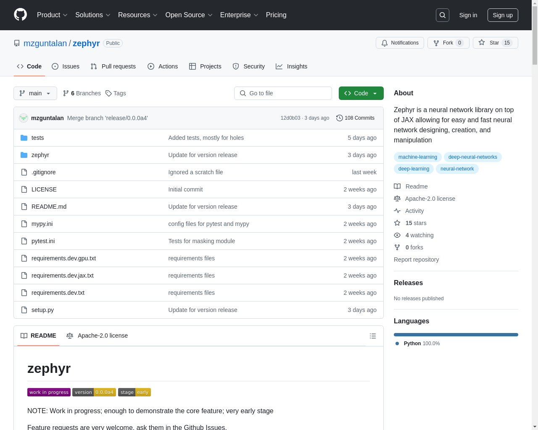The height and width of the screenshot is (430, 538).
Task: Click the LICENSE file icon
Action: (24, 189)
